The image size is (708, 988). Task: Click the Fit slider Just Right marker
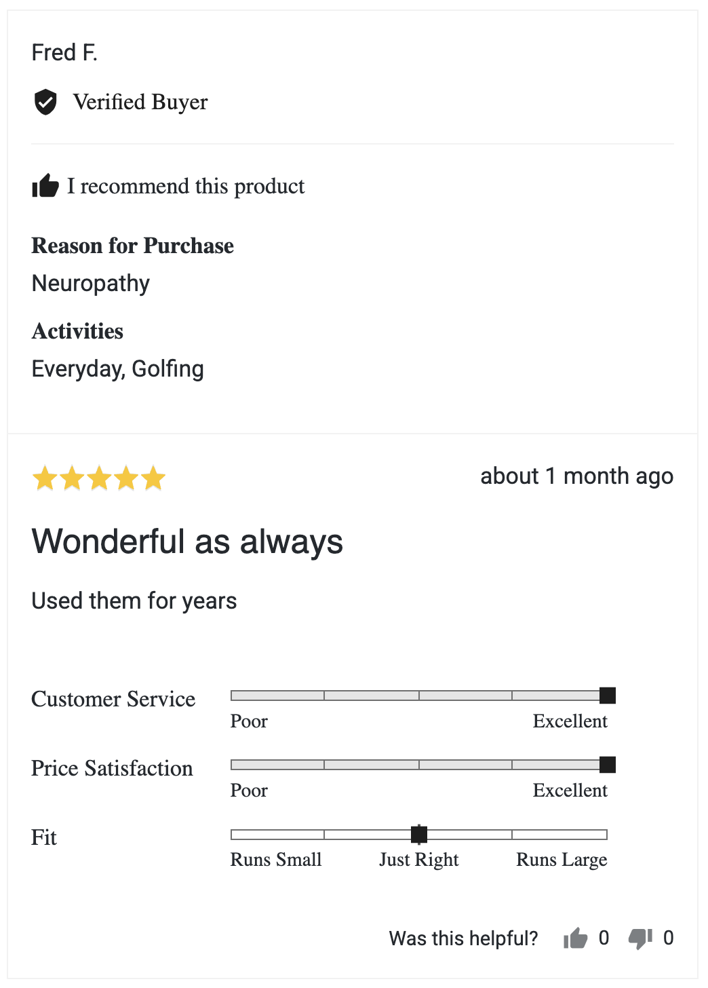click(x=419, y=834)
